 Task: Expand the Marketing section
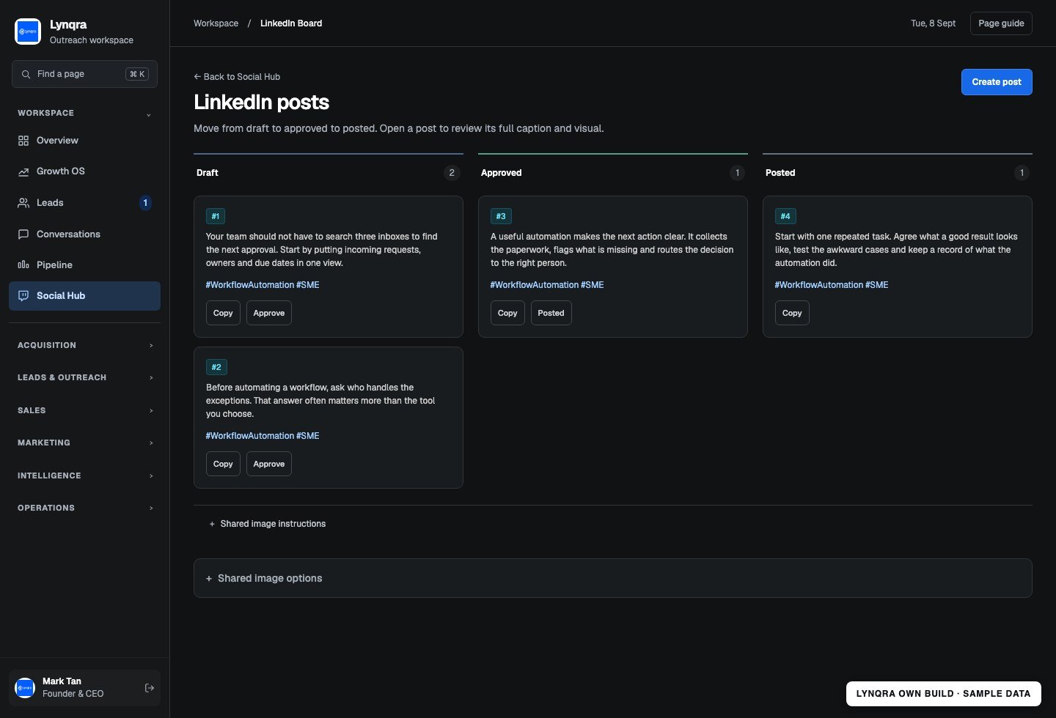tap(85, 443)
